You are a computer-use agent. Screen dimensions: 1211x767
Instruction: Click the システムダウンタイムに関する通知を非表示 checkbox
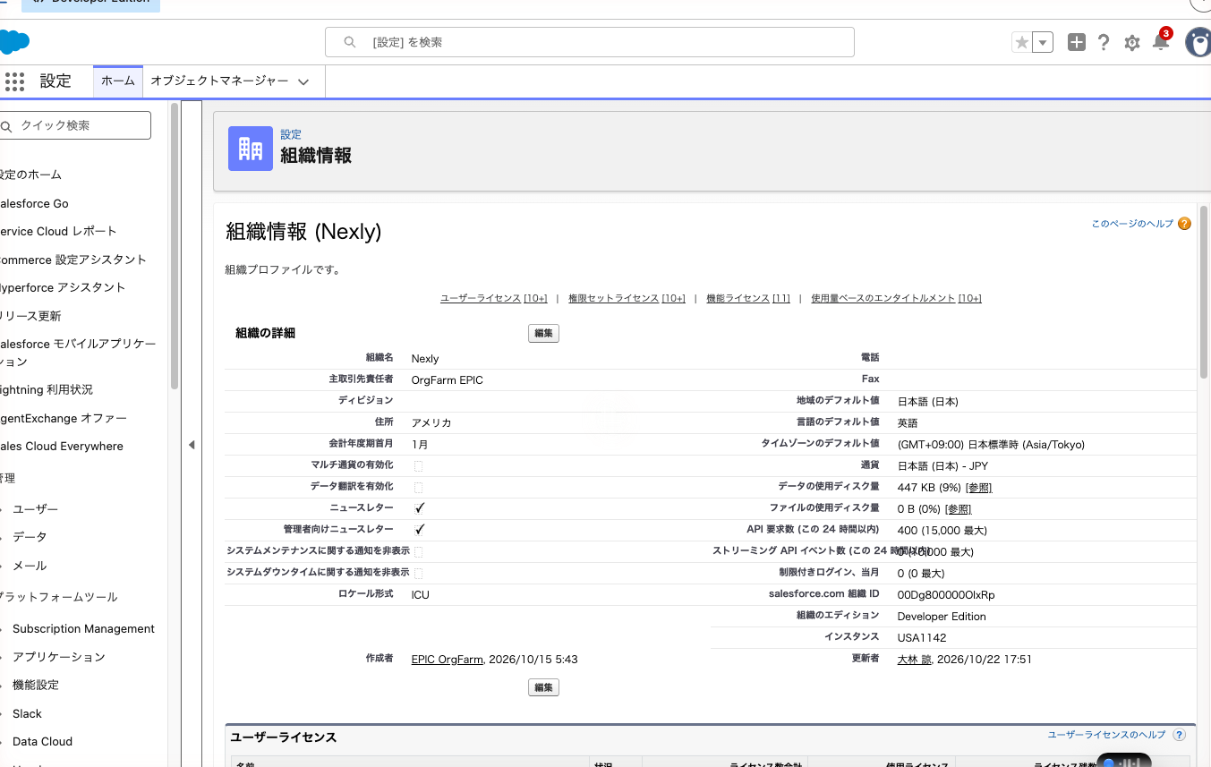pos(418,573)
